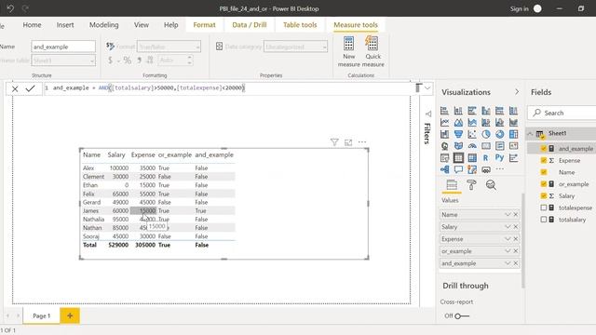Select the stacked bar chart visual
Image resolution: width=596 pixels, height=335 pixels.
(444, 111)
